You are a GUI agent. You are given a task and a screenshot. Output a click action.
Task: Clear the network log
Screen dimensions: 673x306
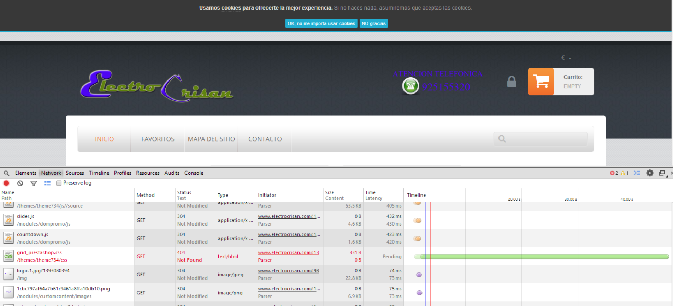point(20,183)
